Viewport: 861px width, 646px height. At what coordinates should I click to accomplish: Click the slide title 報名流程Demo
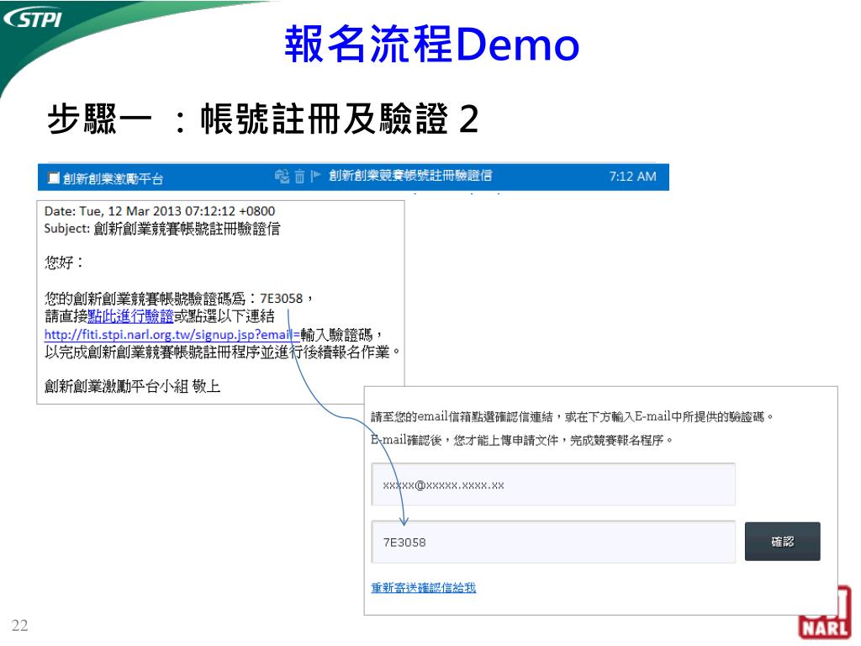(x=431, y=44)
